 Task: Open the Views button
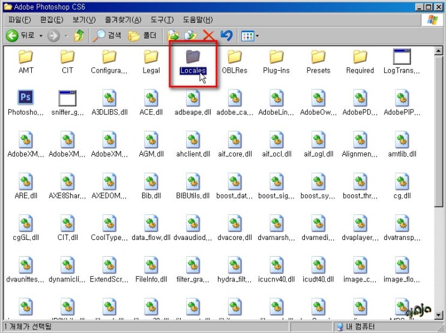point(247,36)
